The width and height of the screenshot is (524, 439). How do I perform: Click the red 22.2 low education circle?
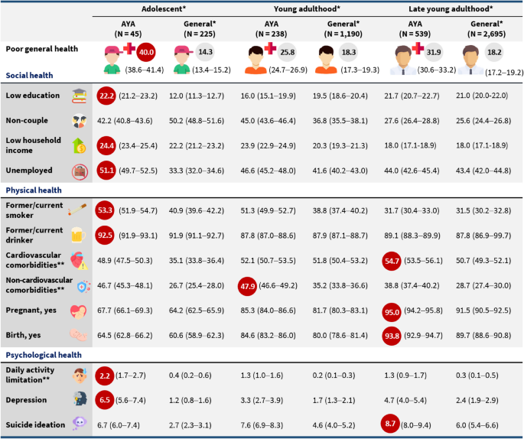(x=106, y=96)
